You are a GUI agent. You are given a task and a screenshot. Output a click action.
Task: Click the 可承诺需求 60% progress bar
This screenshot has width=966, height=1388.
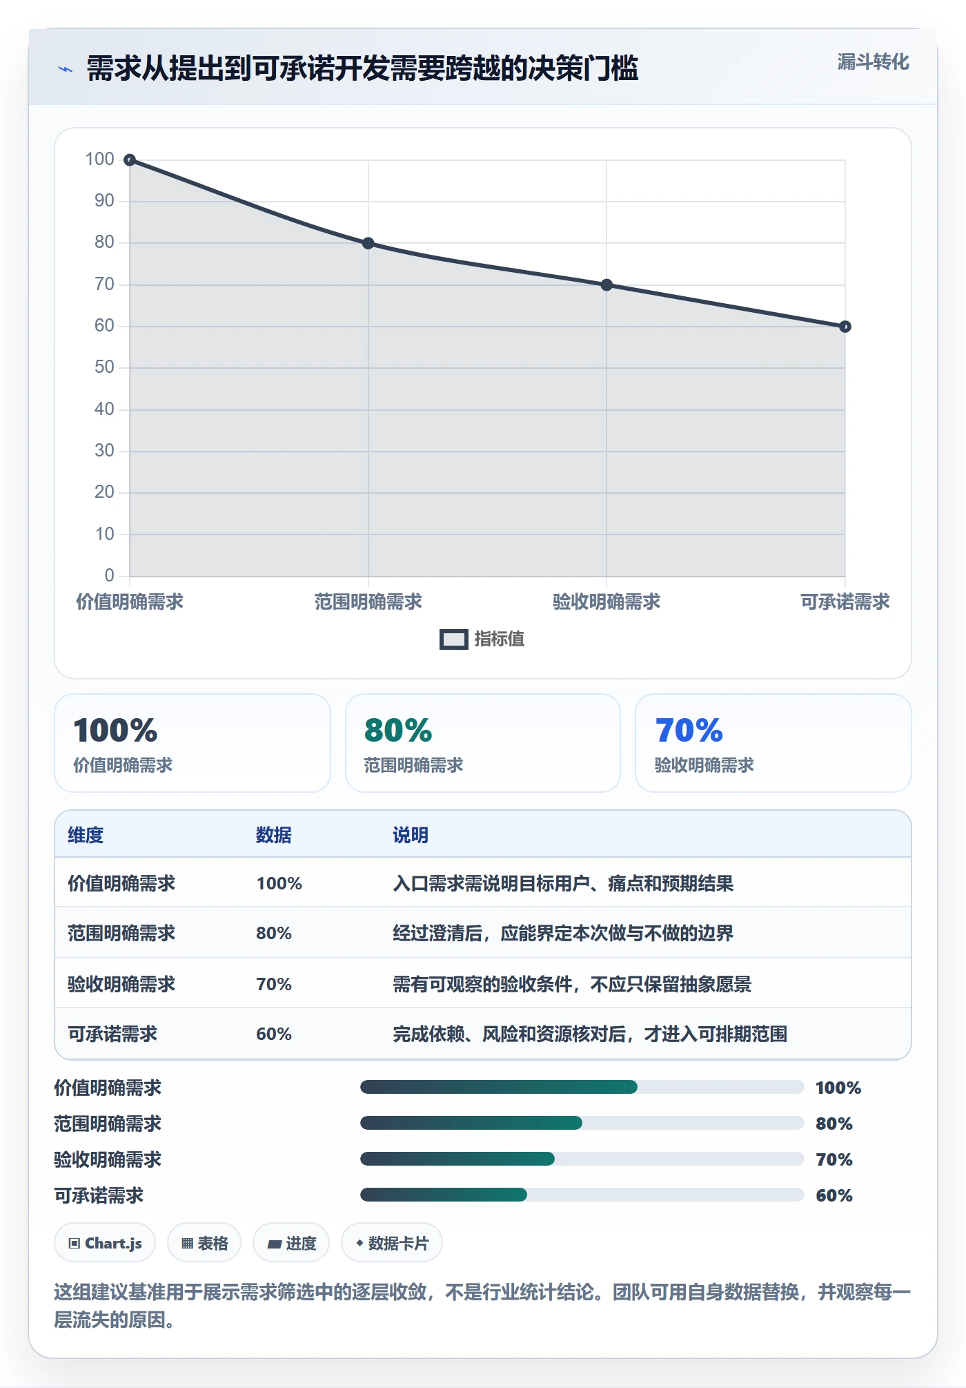coord(582,1195)
